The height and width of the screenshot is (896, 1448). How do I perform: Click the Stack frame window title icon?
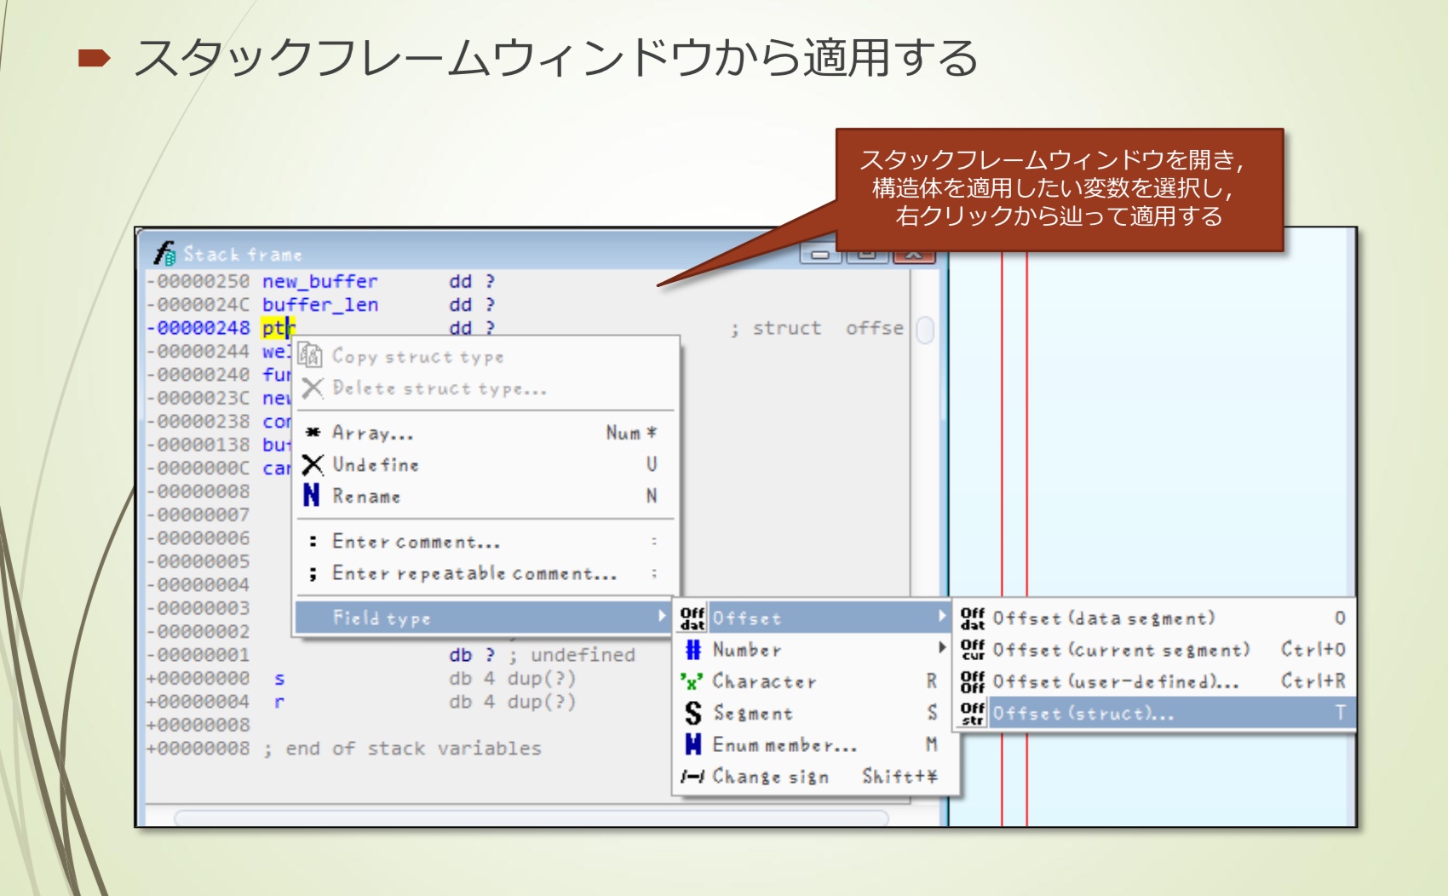[x=164, y=253]
